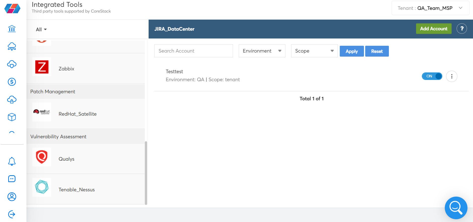Open Testtest account three-dot menu
The height and width of the screenshot is (222, 473).
pos(452,76)
